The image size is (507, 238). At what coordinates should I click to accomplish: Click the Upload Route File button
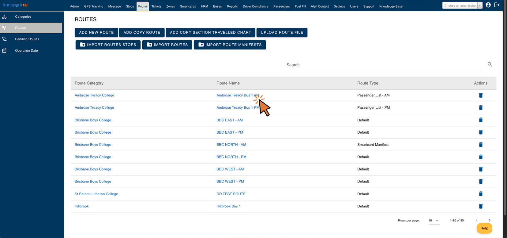point(282,32)
